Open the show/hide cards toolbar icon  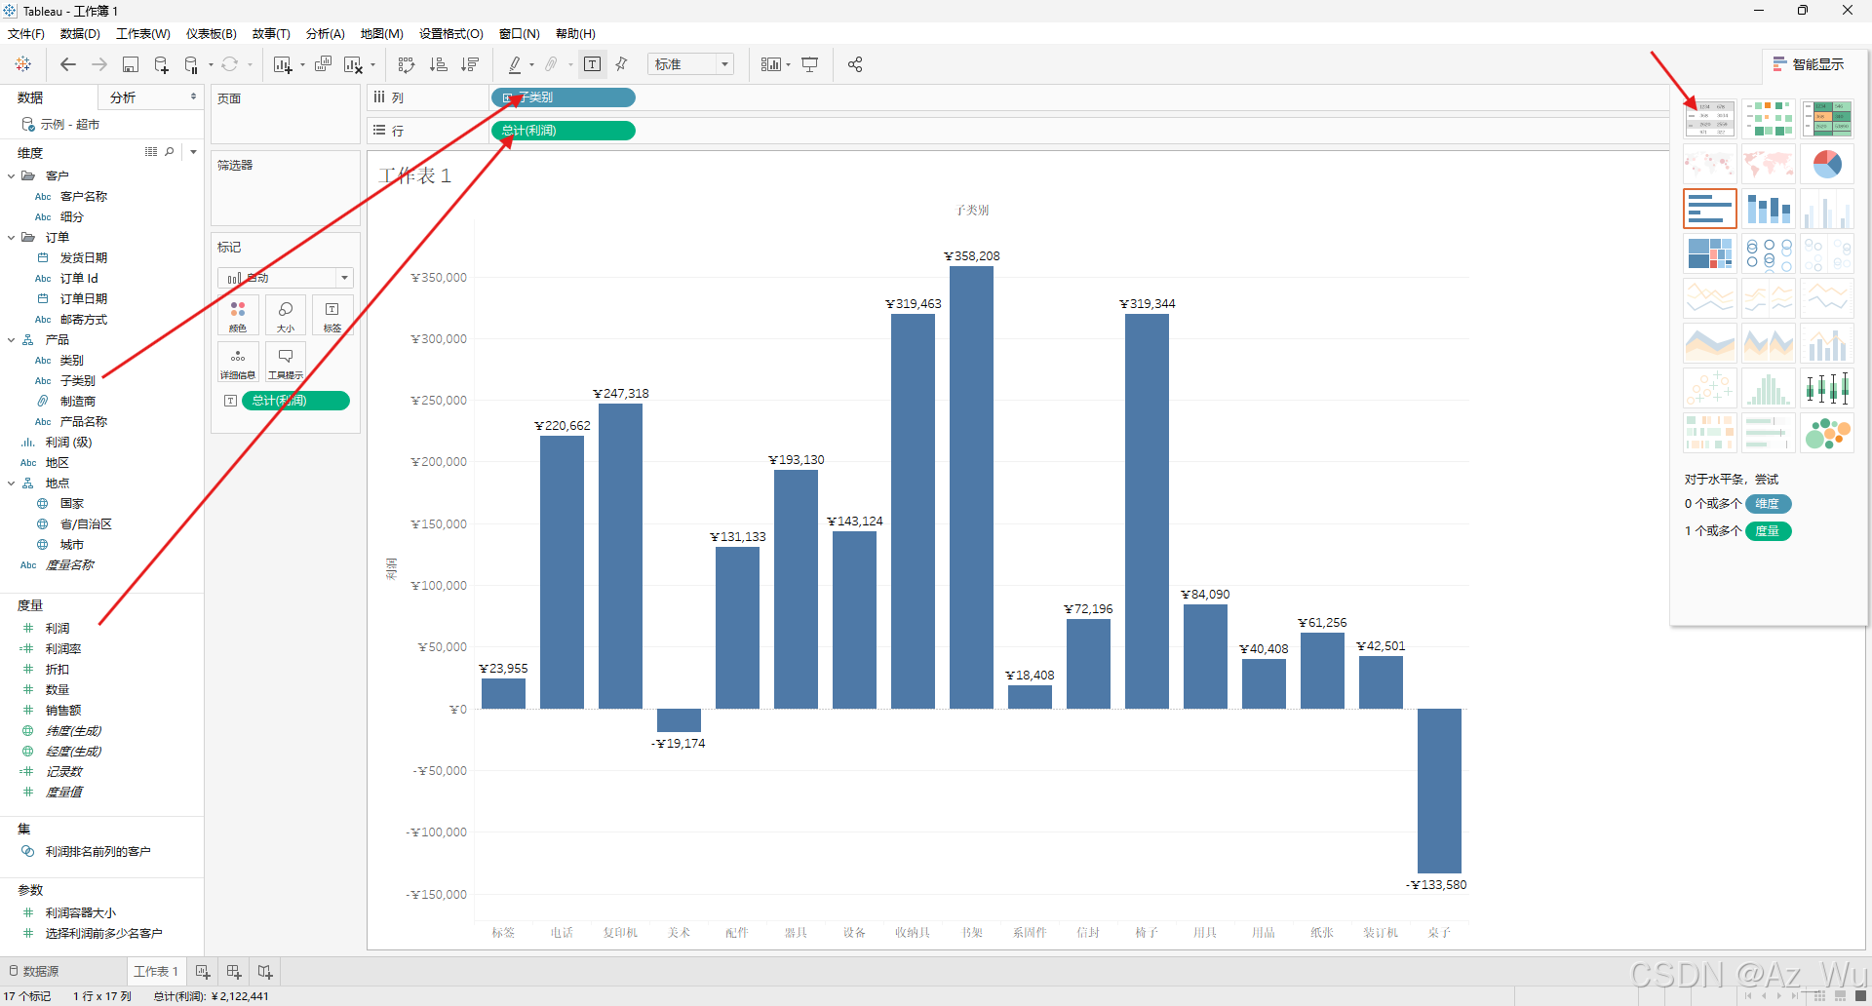[x=770, y=64]
